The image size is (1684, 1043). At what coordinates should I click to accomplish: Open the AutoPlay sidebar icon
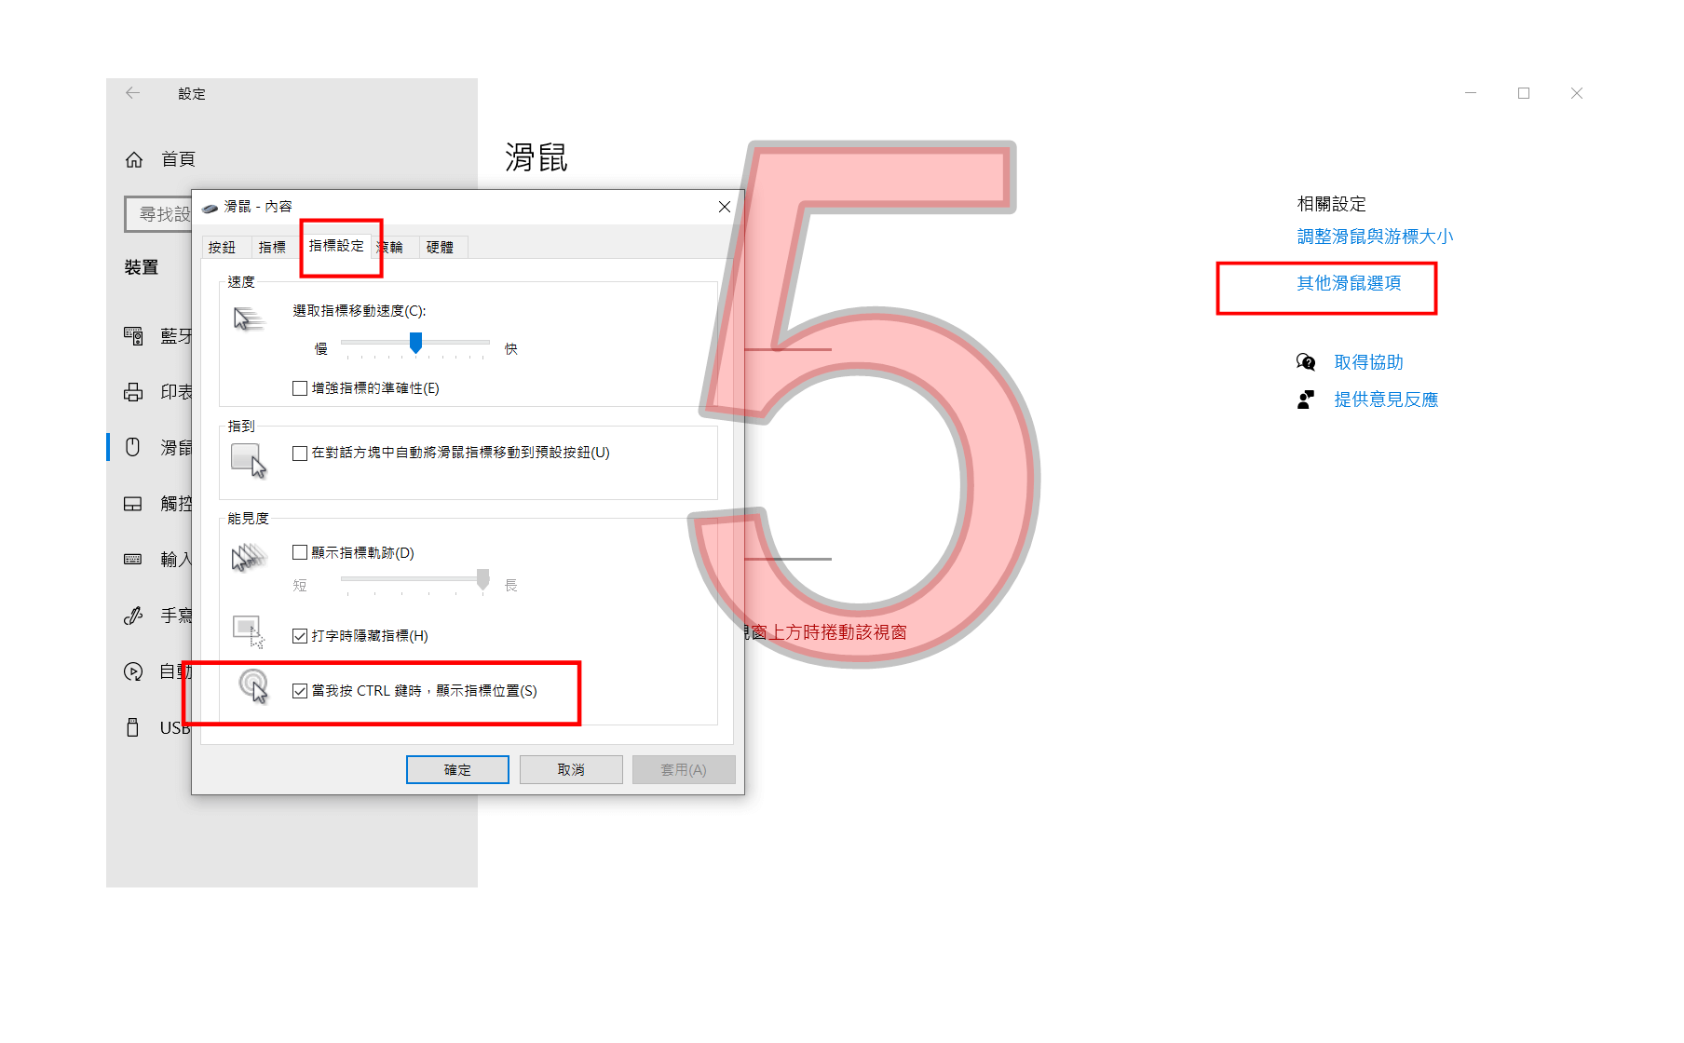coord(133,671)
